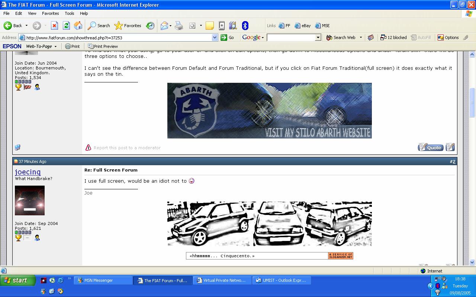
Task: Click the report post warning triangle icon
Action: (88, 147)
